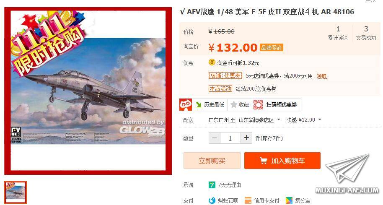Click the Taobao gold coin icon
This screenshot has width=383, height=205.
(212, 62)
